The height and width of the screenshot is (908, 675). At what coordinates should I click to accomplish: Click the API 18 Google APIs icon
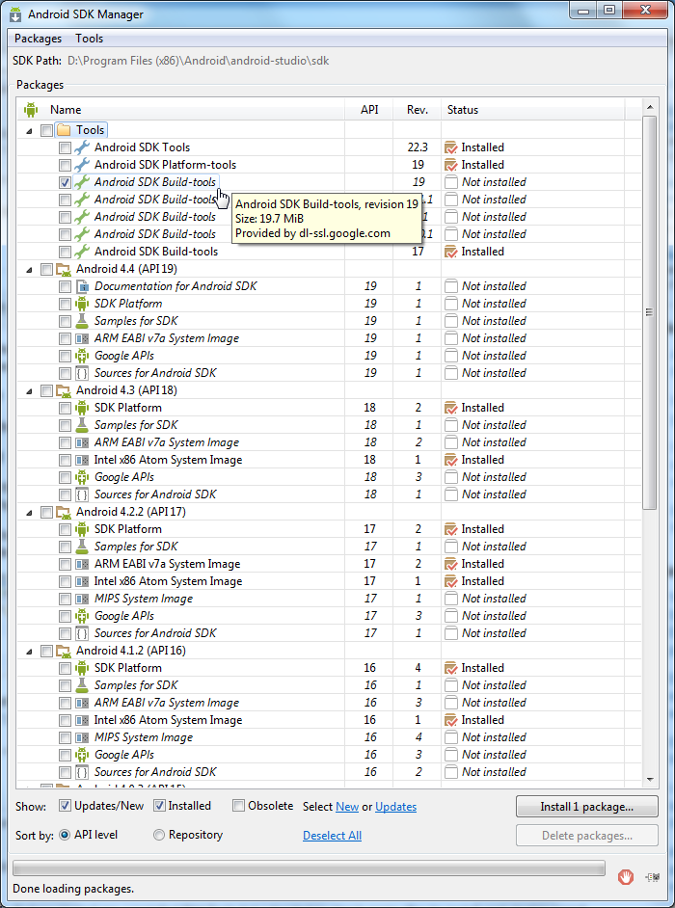(82, 477)
